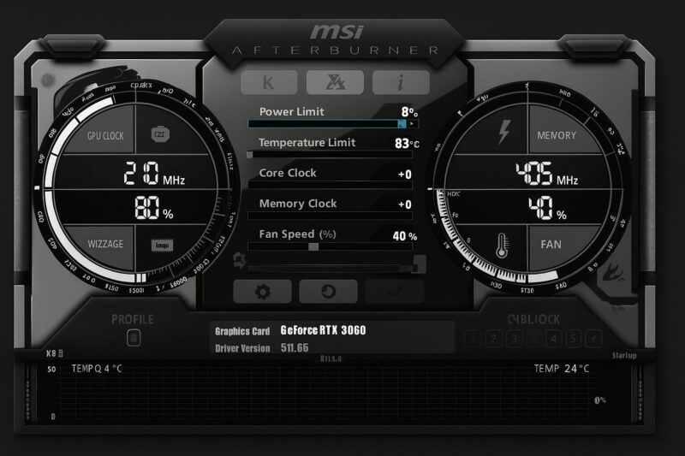Image resolution: width=685 pixels, height=456 pixels.
Task: Click the thermometer icon in right gauge
Action: 502,246
